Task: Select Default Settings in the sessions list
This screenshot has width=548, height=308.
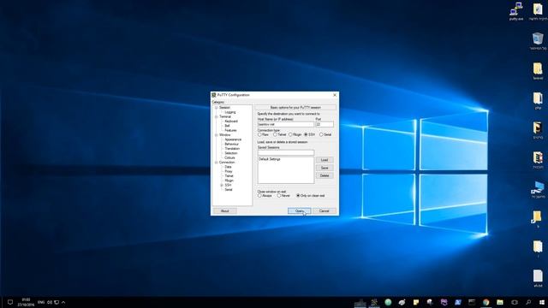Action: coord(270,159)
